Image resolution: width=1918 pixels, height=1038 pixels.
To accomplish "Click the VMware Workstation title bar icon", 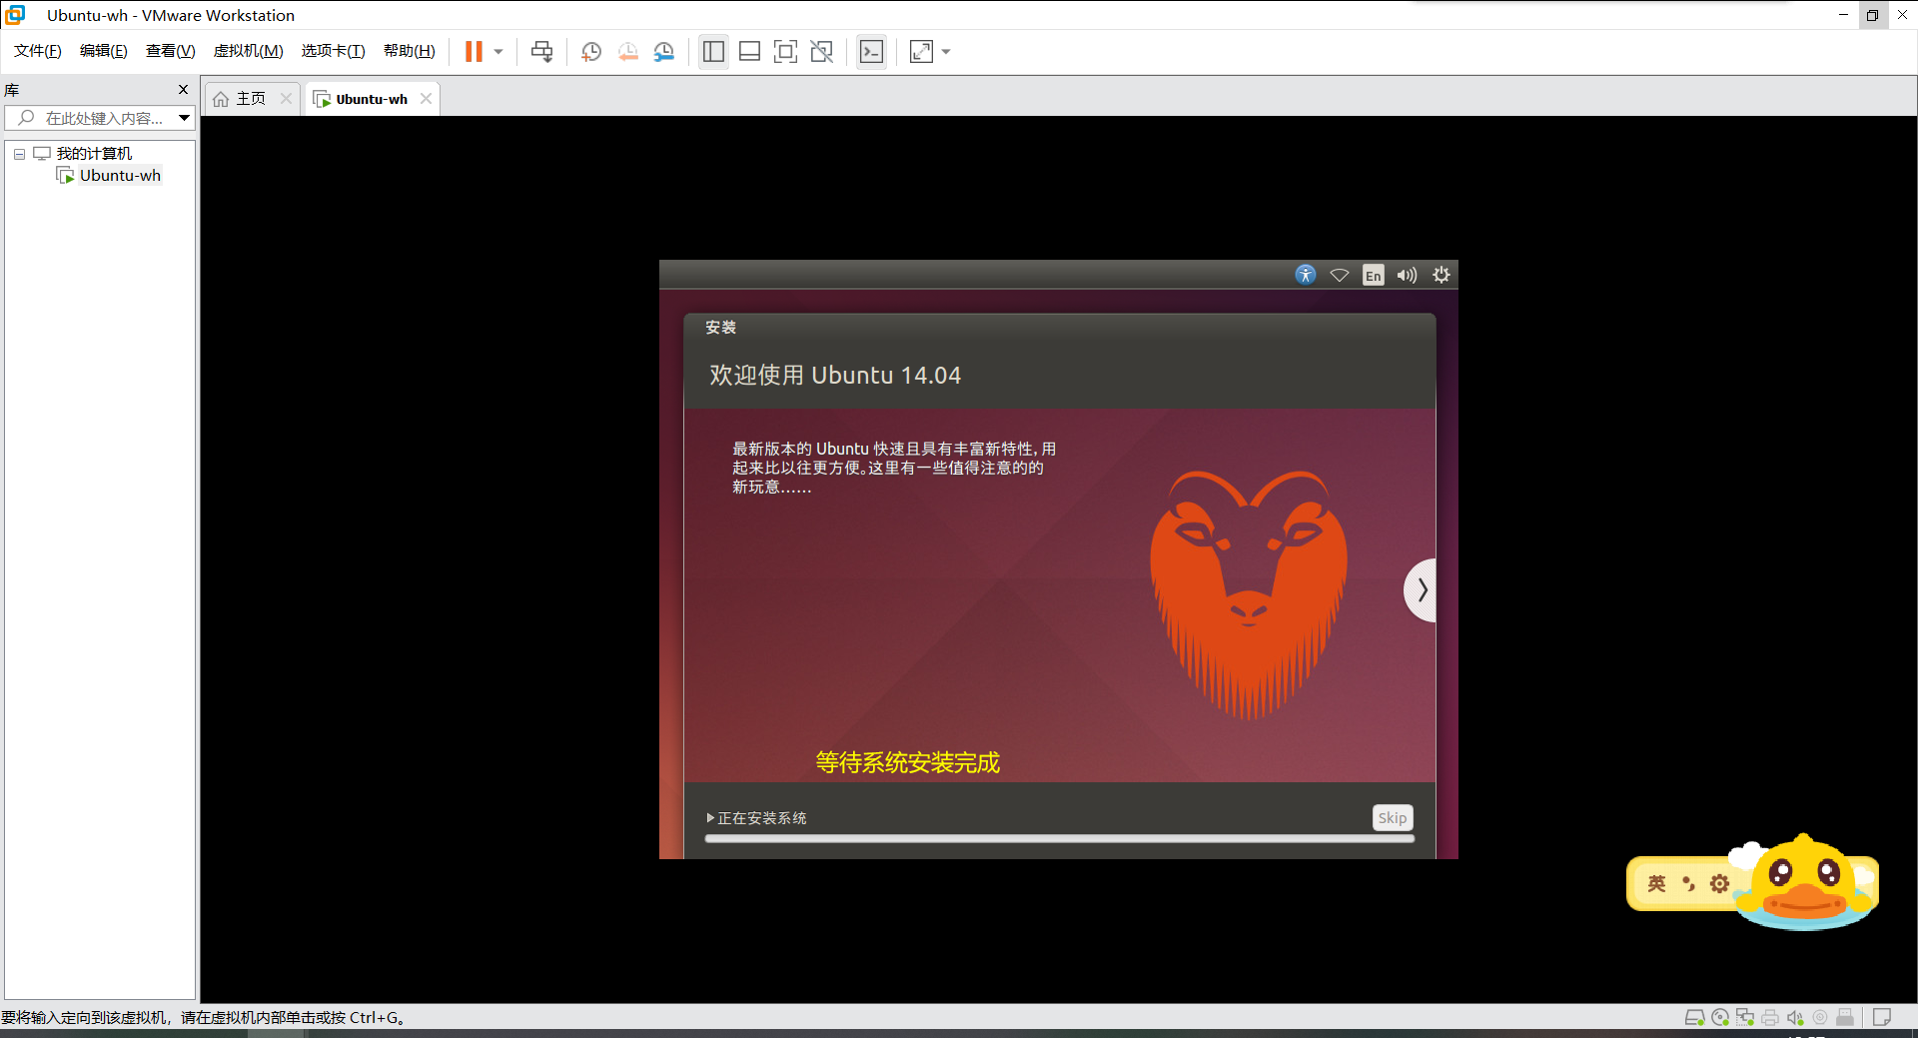I will pos(15,15).
